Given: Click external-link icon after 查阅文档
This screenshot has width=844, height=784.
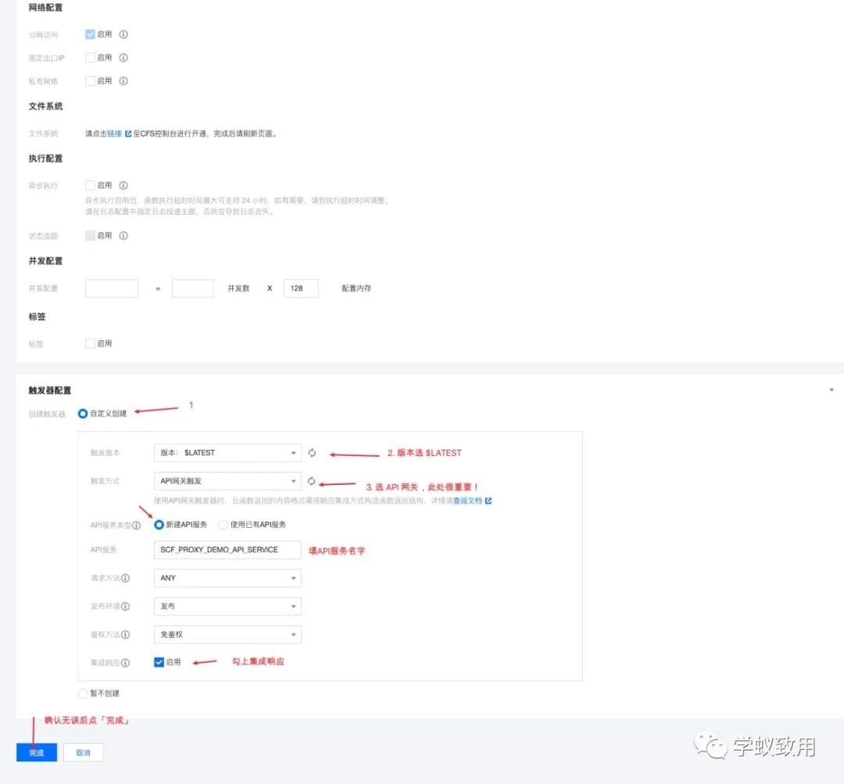Looking at the screenshot, I should (487, 500).
